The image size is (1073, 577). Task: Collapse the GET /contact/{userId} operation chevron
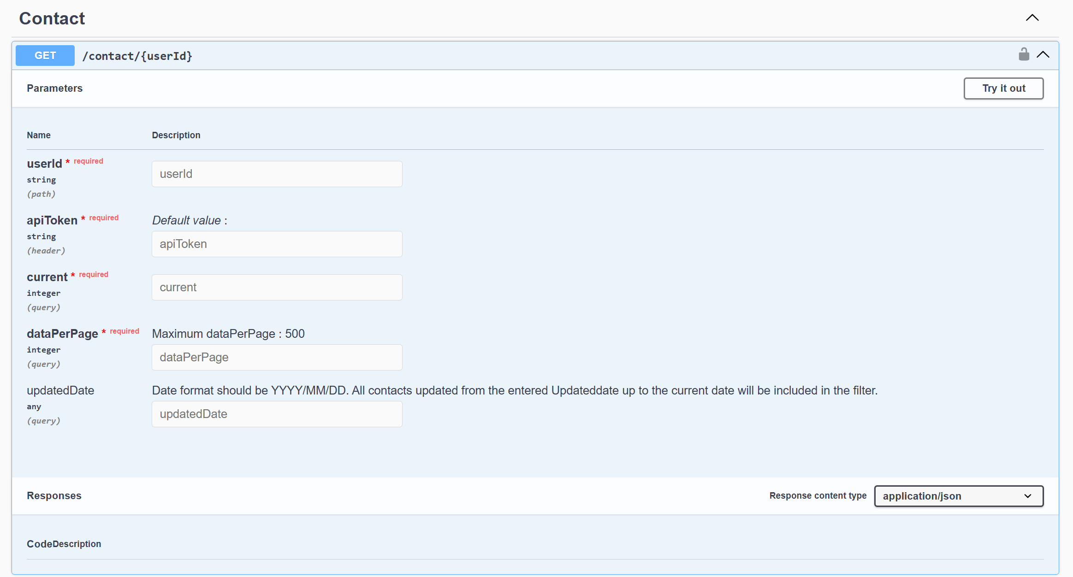tap(1043, 55)
